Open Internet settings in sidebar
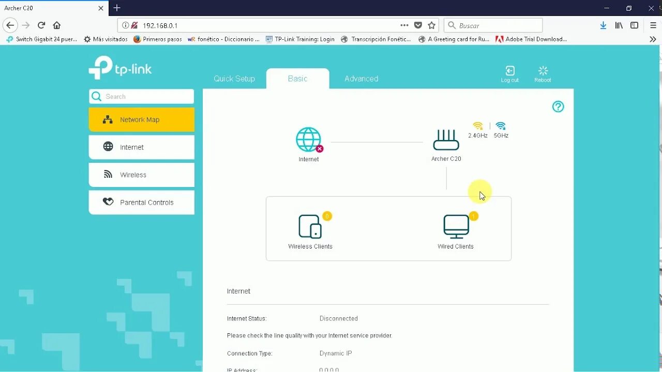The height and width of the screenshot is (372, 662). 142,147
